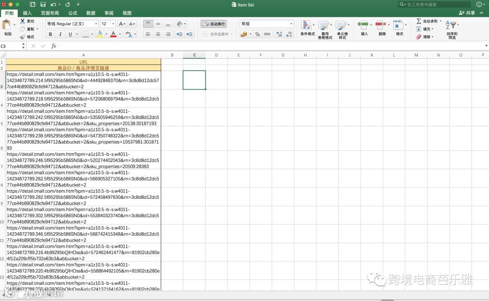Click the Redo arrow icon
489x301 pixels.
(67, 5)
